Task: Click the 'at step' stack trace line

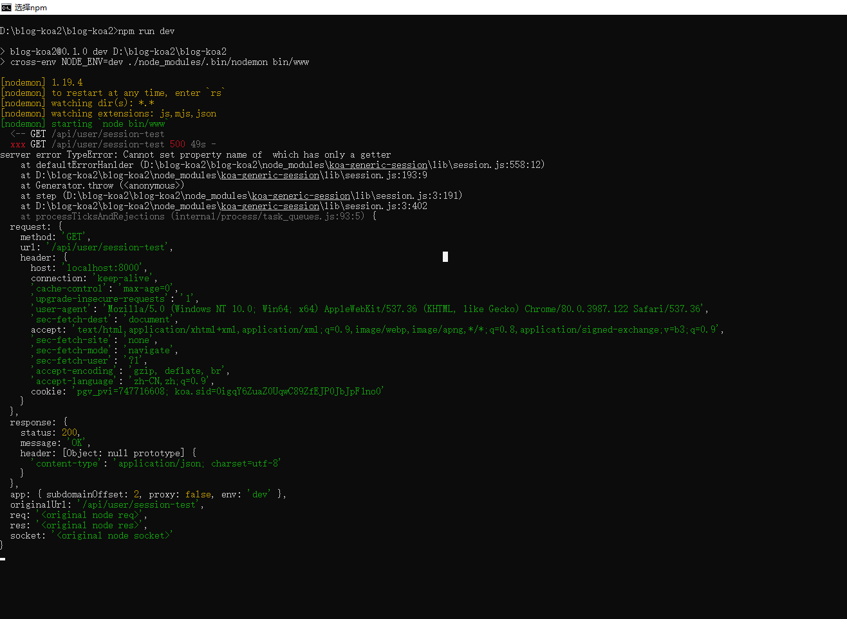Action: coord(241,196)
